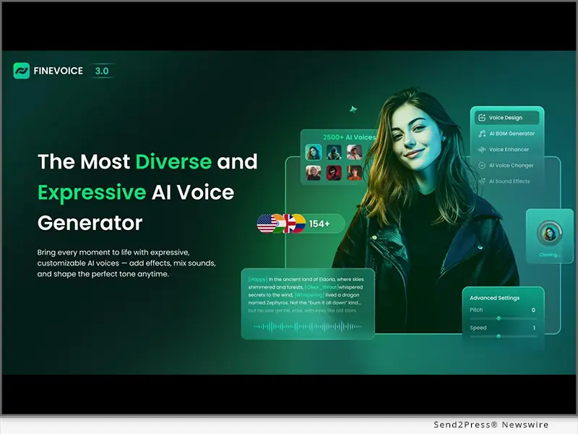
Task: Toggle the Clear_throat effect tag
Action: tap(322, 286)
